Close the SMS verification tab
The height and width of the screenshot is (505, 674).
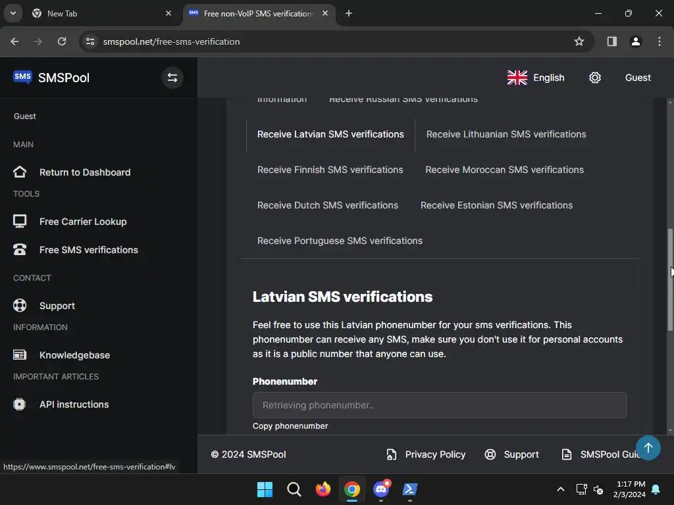pyautogui.click(x=325, y=13)
